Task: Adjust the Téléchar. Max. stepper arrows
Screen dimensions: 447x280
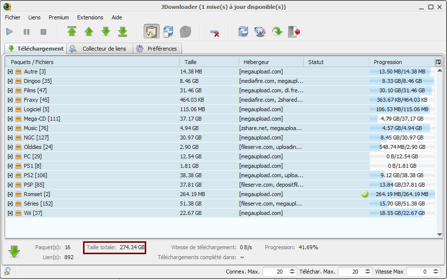Action: pos(368,272)
